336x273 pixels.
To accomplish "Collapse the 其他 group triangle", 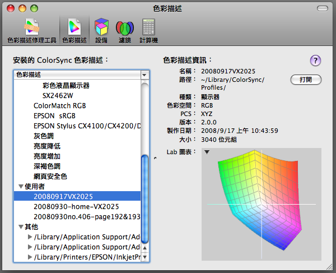I will (21, 226).
